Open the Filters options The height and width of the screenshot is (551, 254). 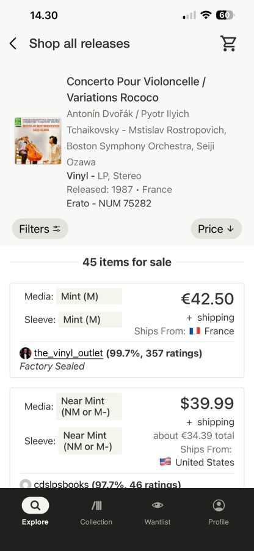pos(40,229)
